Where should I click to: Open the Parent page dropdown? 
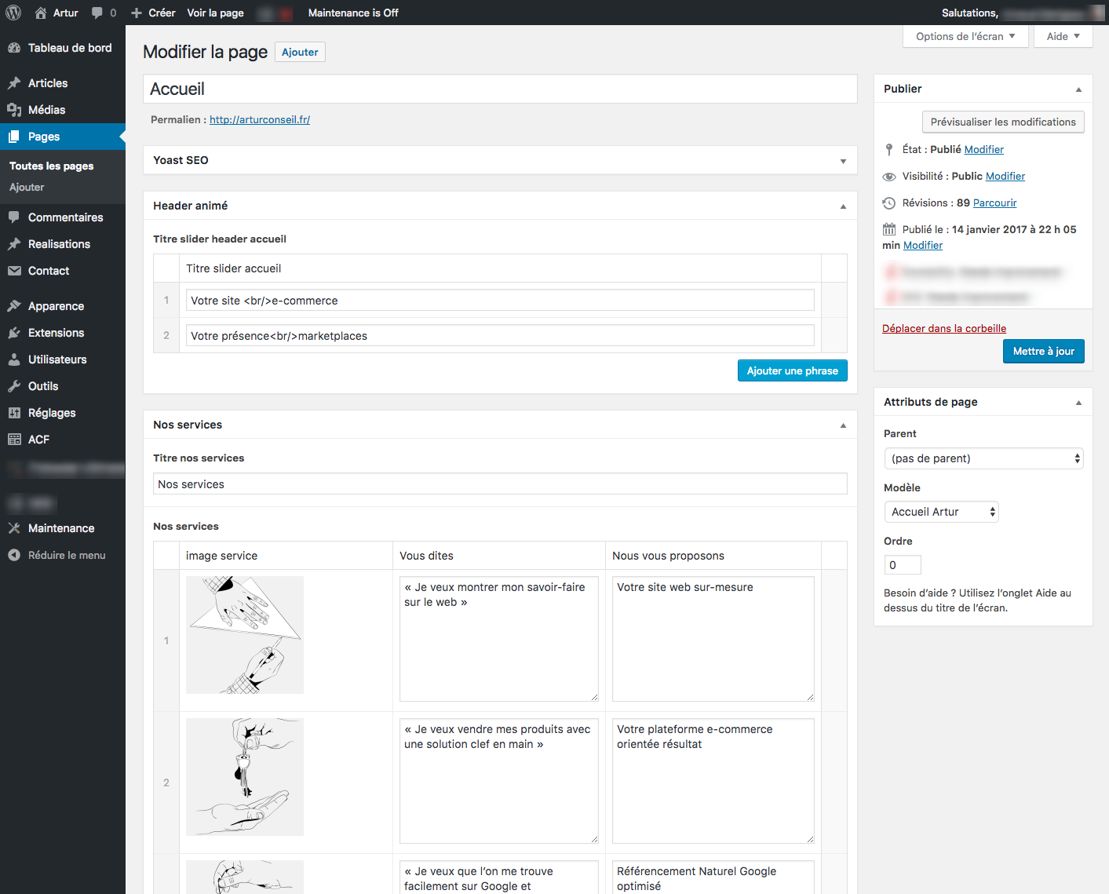click(983, 458)
